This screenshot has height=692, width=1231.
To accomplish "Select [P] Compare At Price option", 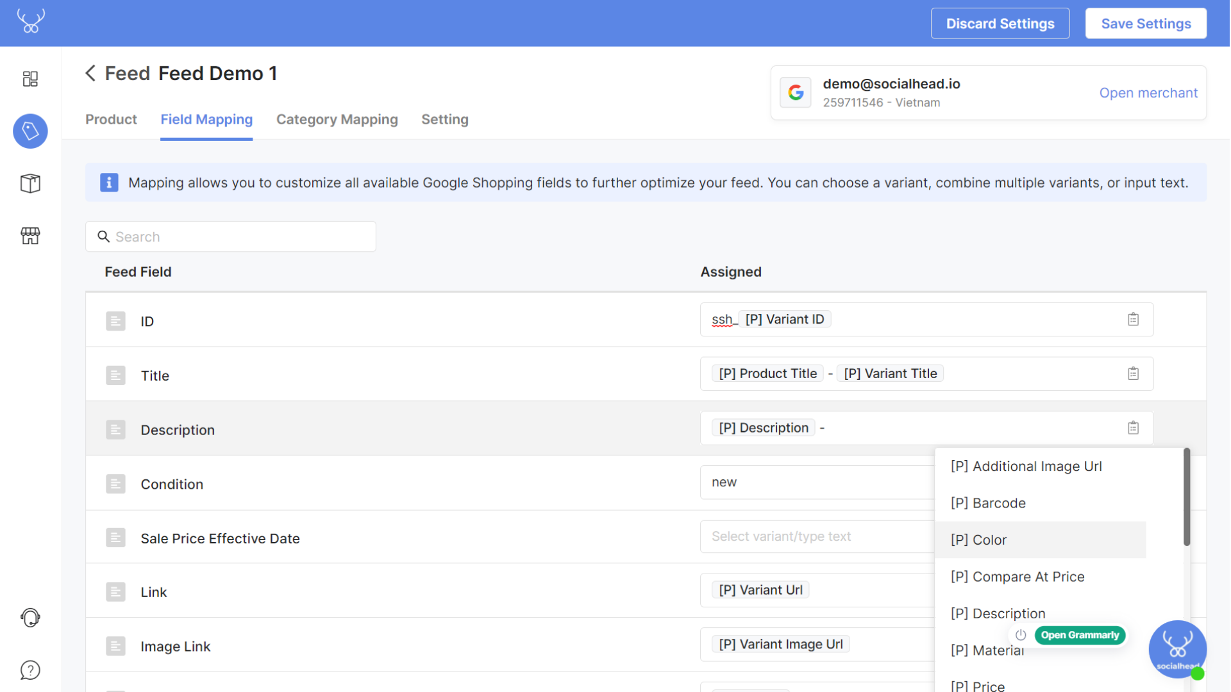I will [1040, 577].
